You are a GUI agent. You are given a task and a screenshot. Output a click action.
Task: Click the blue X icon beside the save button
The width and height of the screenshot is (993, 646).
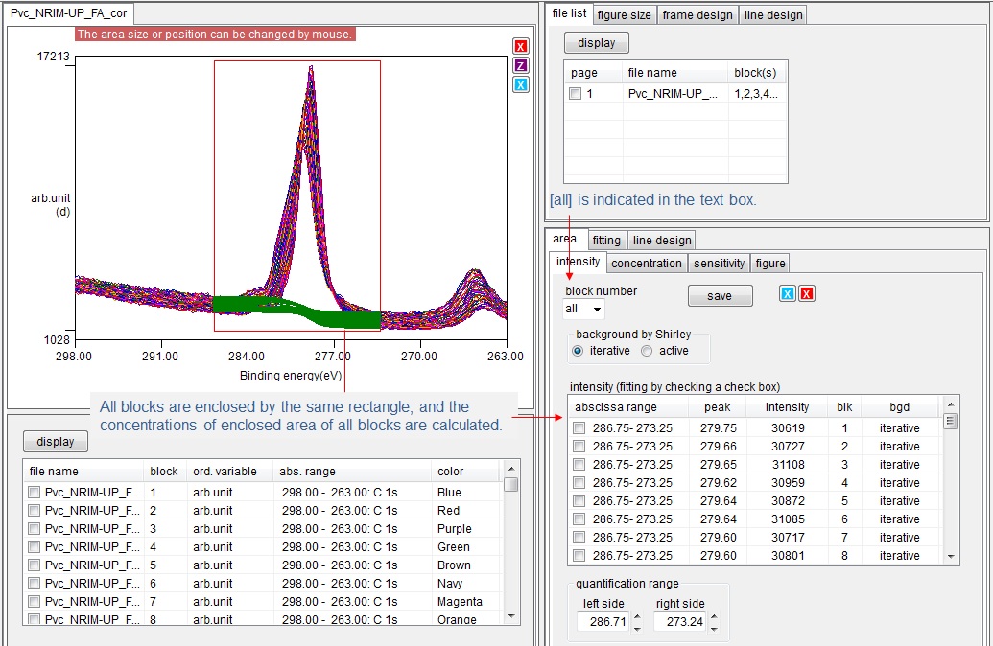[787, 295]
